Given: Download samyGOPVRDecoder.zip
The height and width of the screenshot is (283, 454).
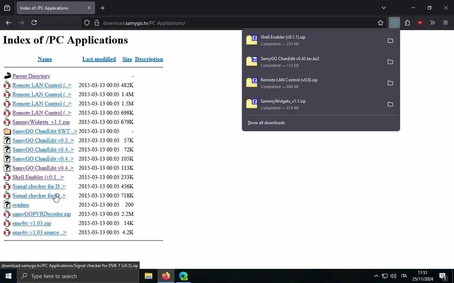Looking at the screenshot, I should click(x=41, y=214).
